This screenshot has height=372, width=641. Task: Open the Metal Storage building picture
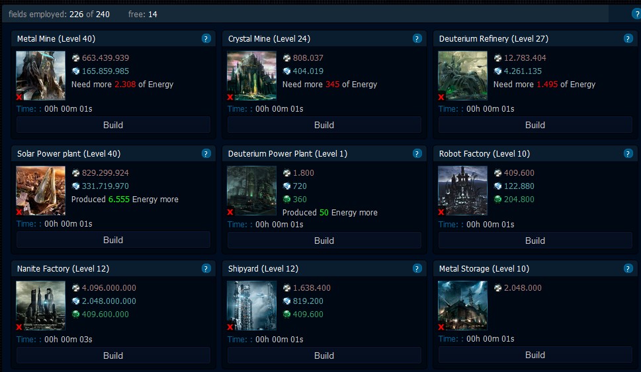coord(462,305)
